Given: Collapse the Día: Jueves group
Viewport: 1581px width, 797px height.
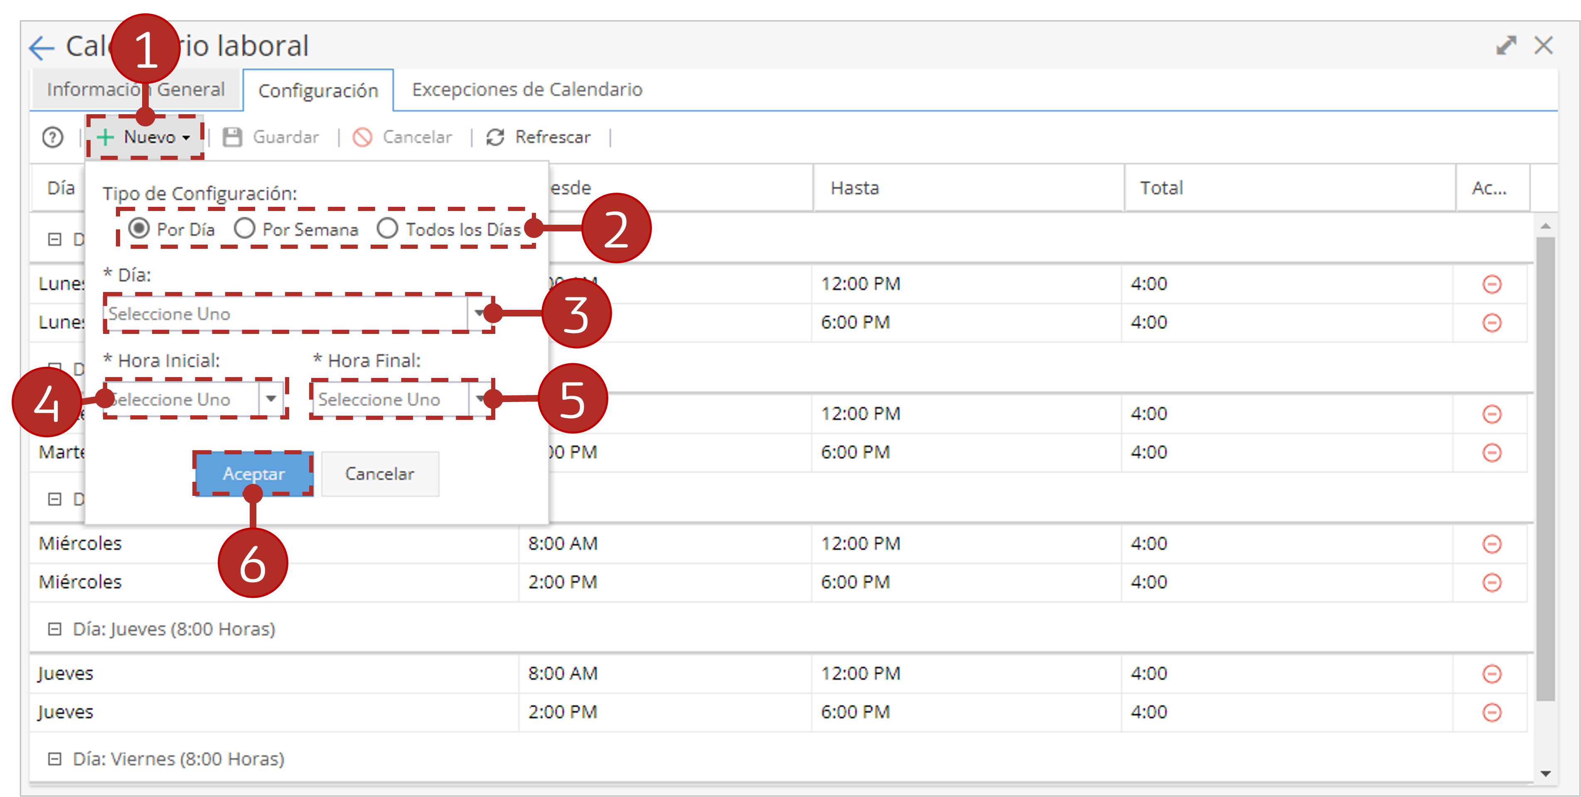Looking at the screenshot, I should tap(54, 629).
